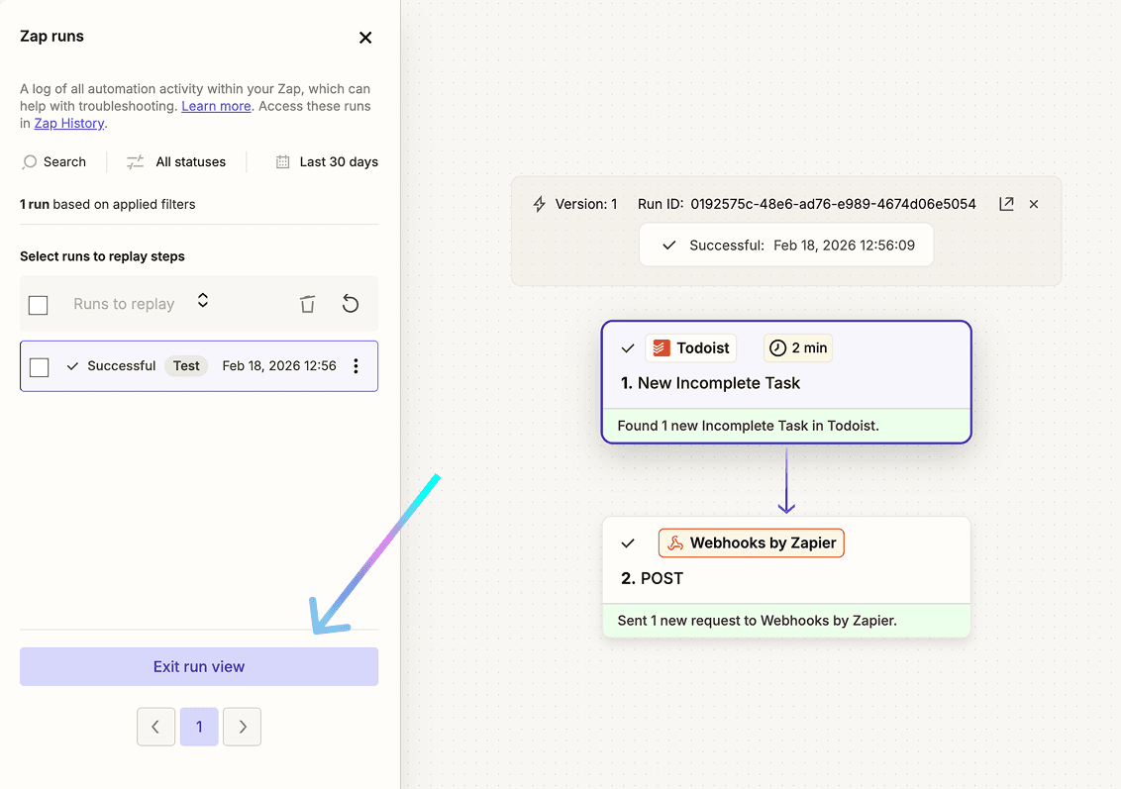
Task: Select page 1 in pagination
Action: [x=199, y=727]
